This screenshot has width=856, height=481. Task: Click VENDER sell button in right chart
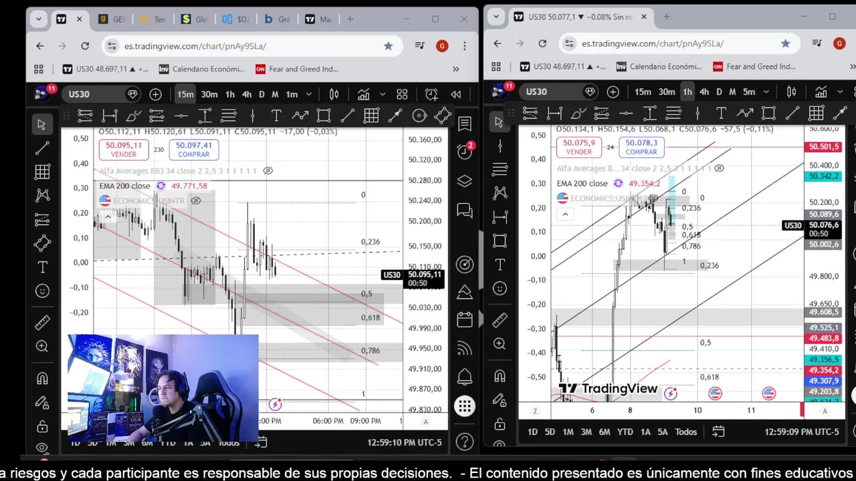coord(579,147)
